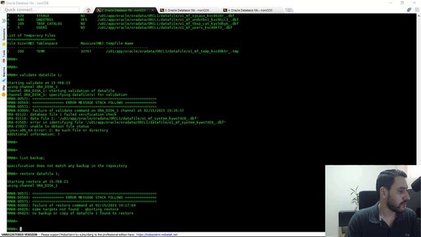
Task: Click the 'Additional information: 7' line
Action: pos(34,134)
